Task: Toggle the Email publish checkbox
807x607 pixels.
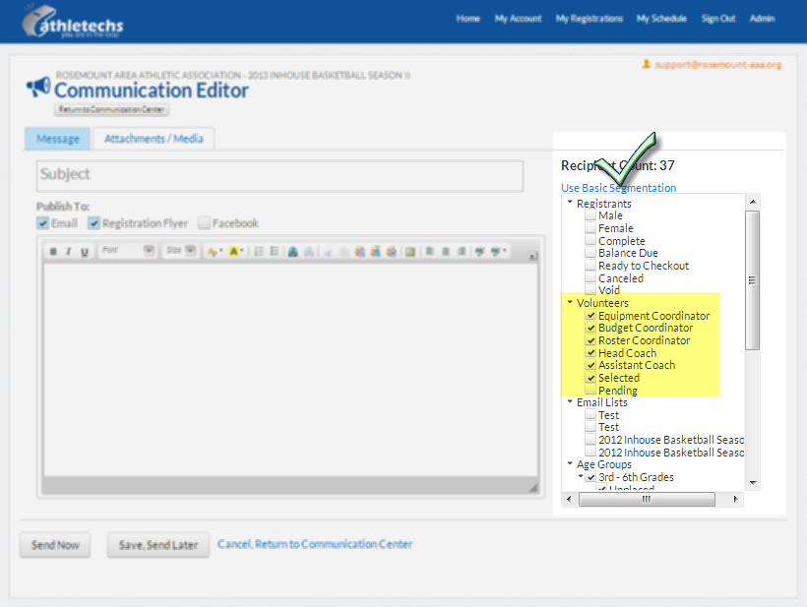Action: point(42,223)
